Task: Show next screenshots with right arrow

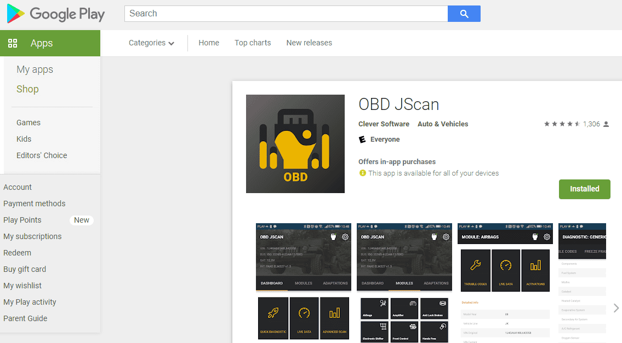Action: [x=615, y=308]
